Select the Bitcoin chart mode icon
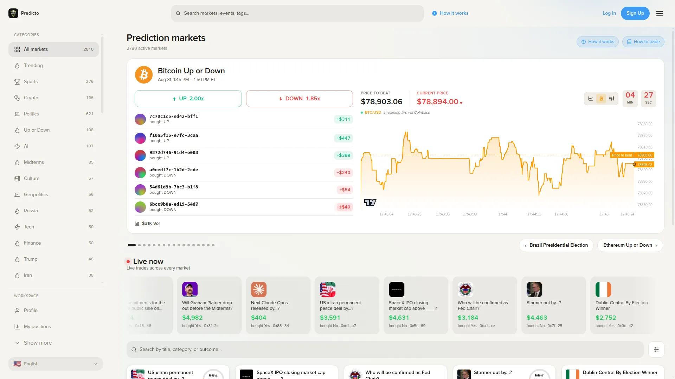 pyautogui.click(x=601, y=99)
